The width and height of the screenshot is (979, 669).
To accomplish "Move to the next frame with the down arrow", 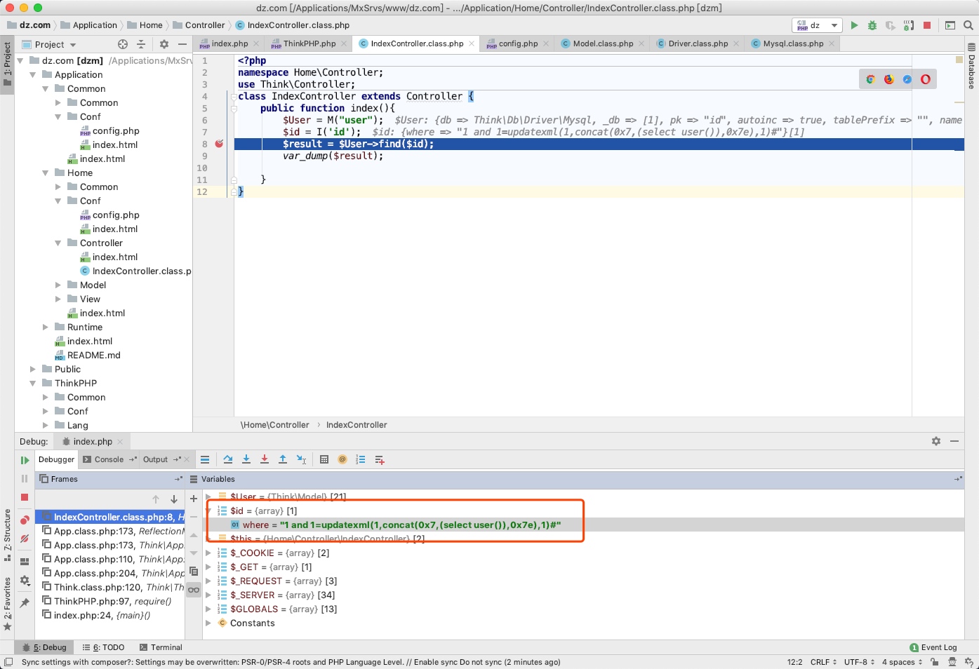I will 174,499.
